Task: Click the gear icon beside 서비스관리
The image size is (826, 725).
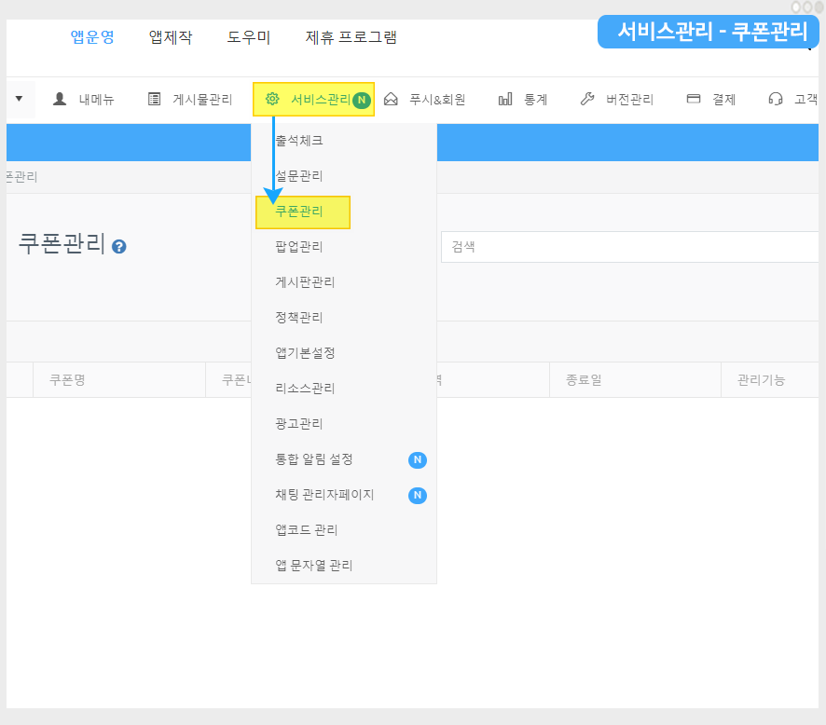Action: point(272,100)
